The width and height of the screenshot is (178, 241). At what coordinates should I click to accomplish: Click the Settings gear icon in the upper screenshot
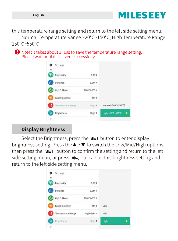click(x=51, y=65)
